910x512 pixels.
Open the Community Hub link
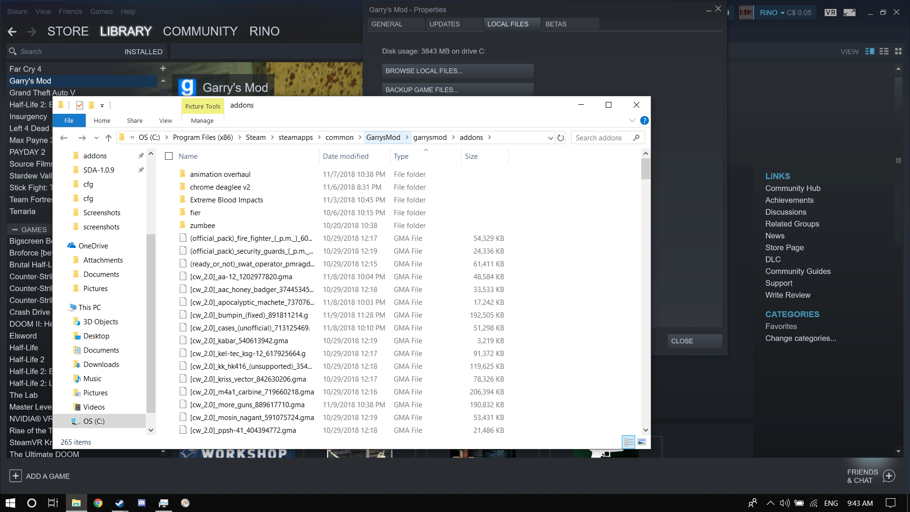[x=792, y=188]
